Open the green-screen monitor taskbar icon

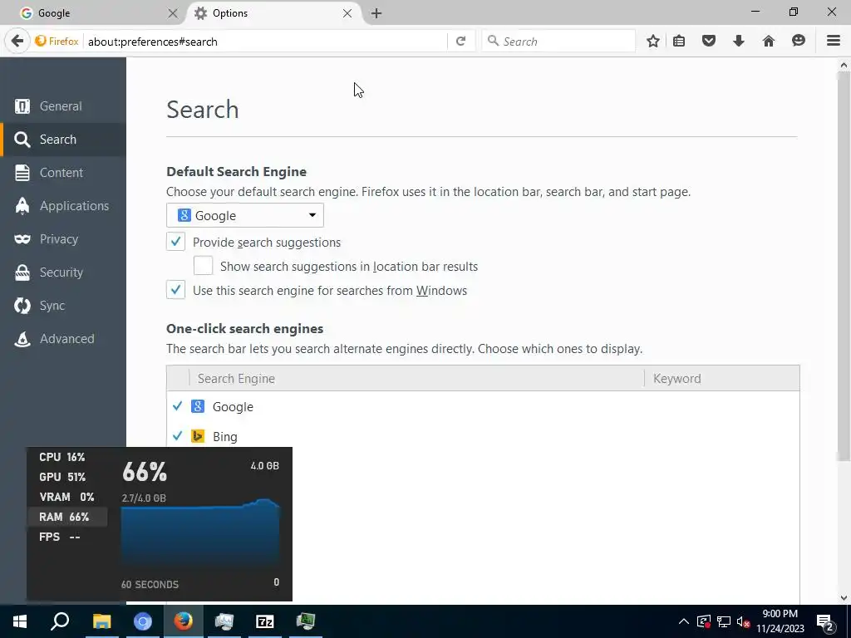[306, 621]
